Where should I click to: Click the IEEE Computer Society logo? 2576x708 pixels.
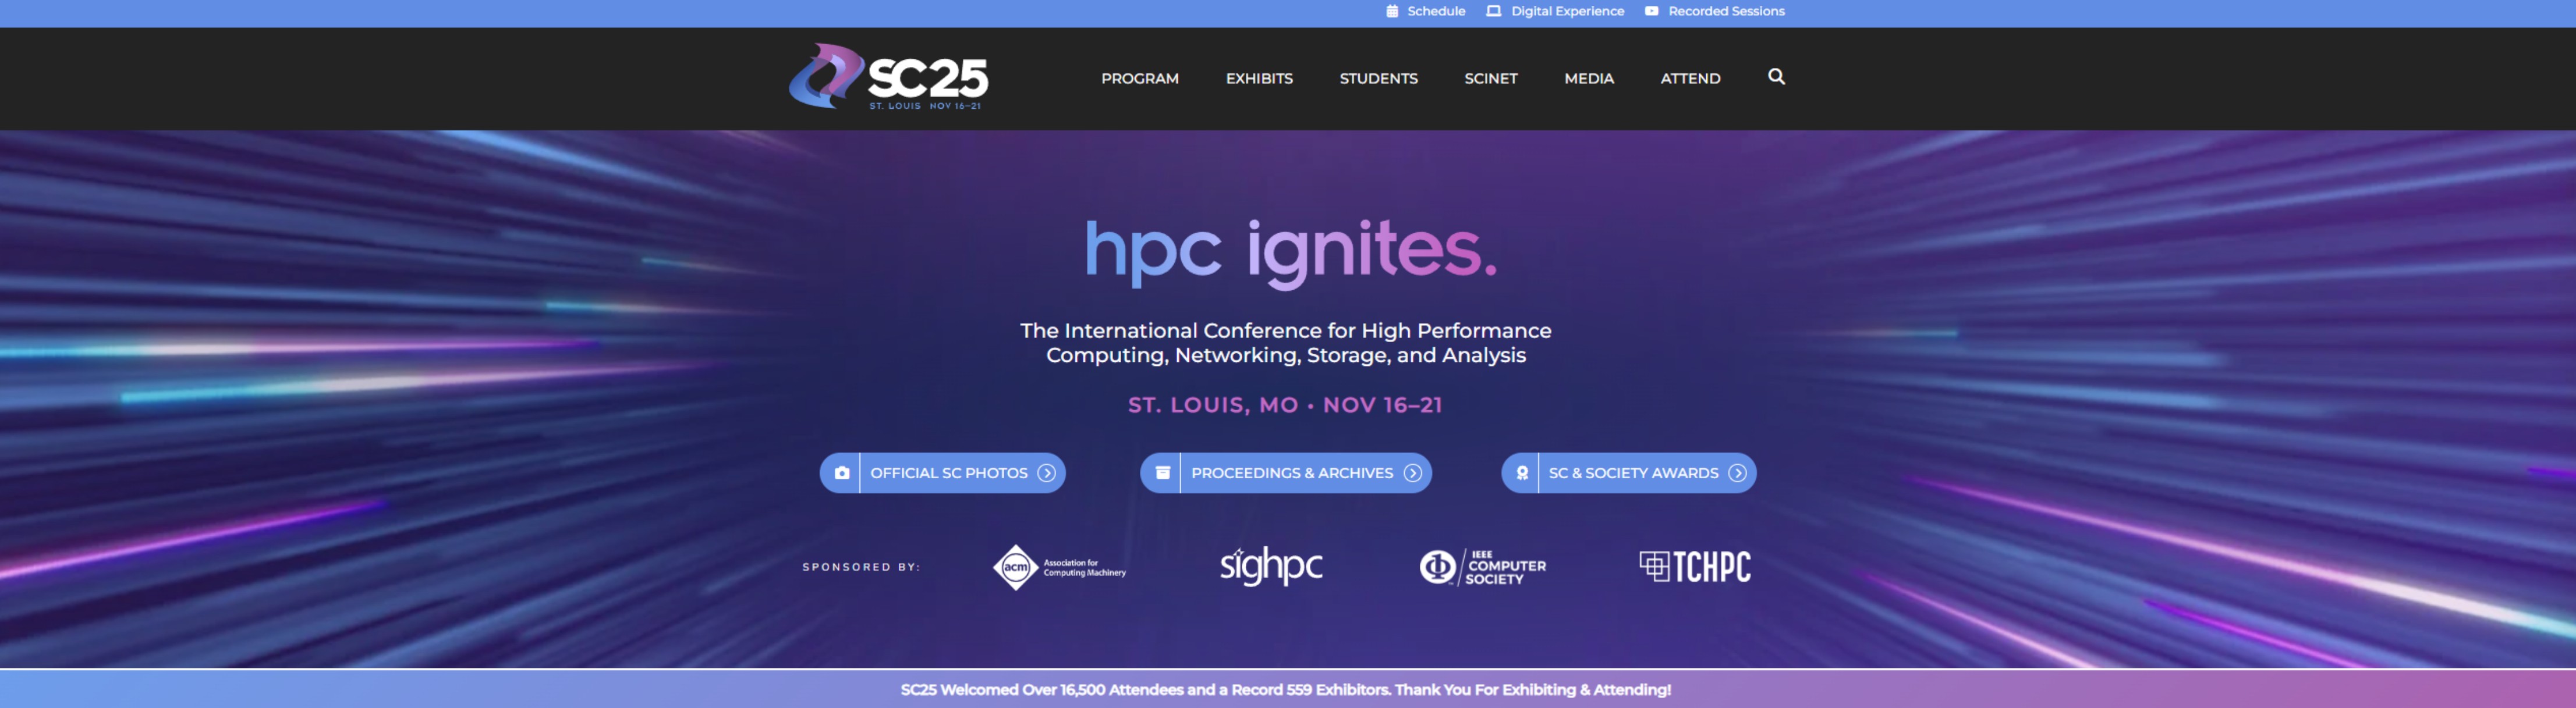click(x=1482, y=567)
